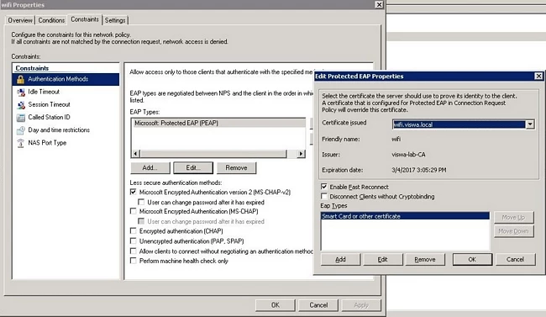Select Idle Timeout constraint

pos(44,92)
